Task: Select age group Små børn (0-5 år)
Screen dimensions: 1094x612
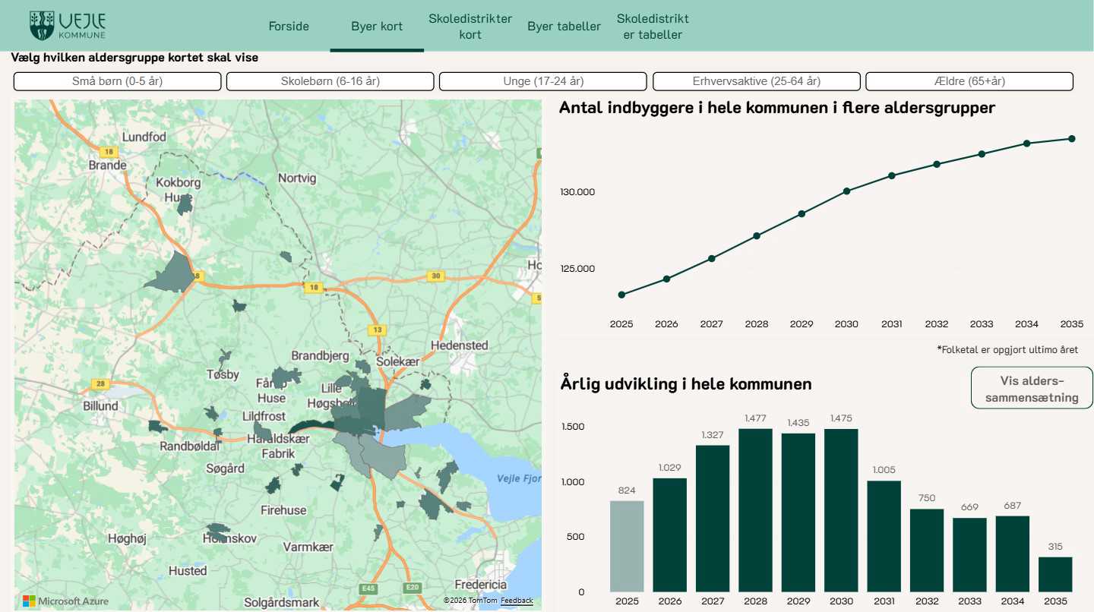Action: pyautogui.click(x=117, y=81)
